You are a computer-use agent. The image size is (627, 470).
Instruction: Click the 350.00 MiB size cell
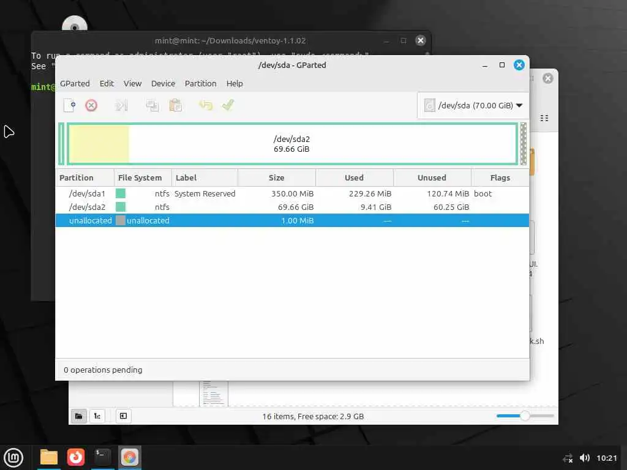coord(292,193)
